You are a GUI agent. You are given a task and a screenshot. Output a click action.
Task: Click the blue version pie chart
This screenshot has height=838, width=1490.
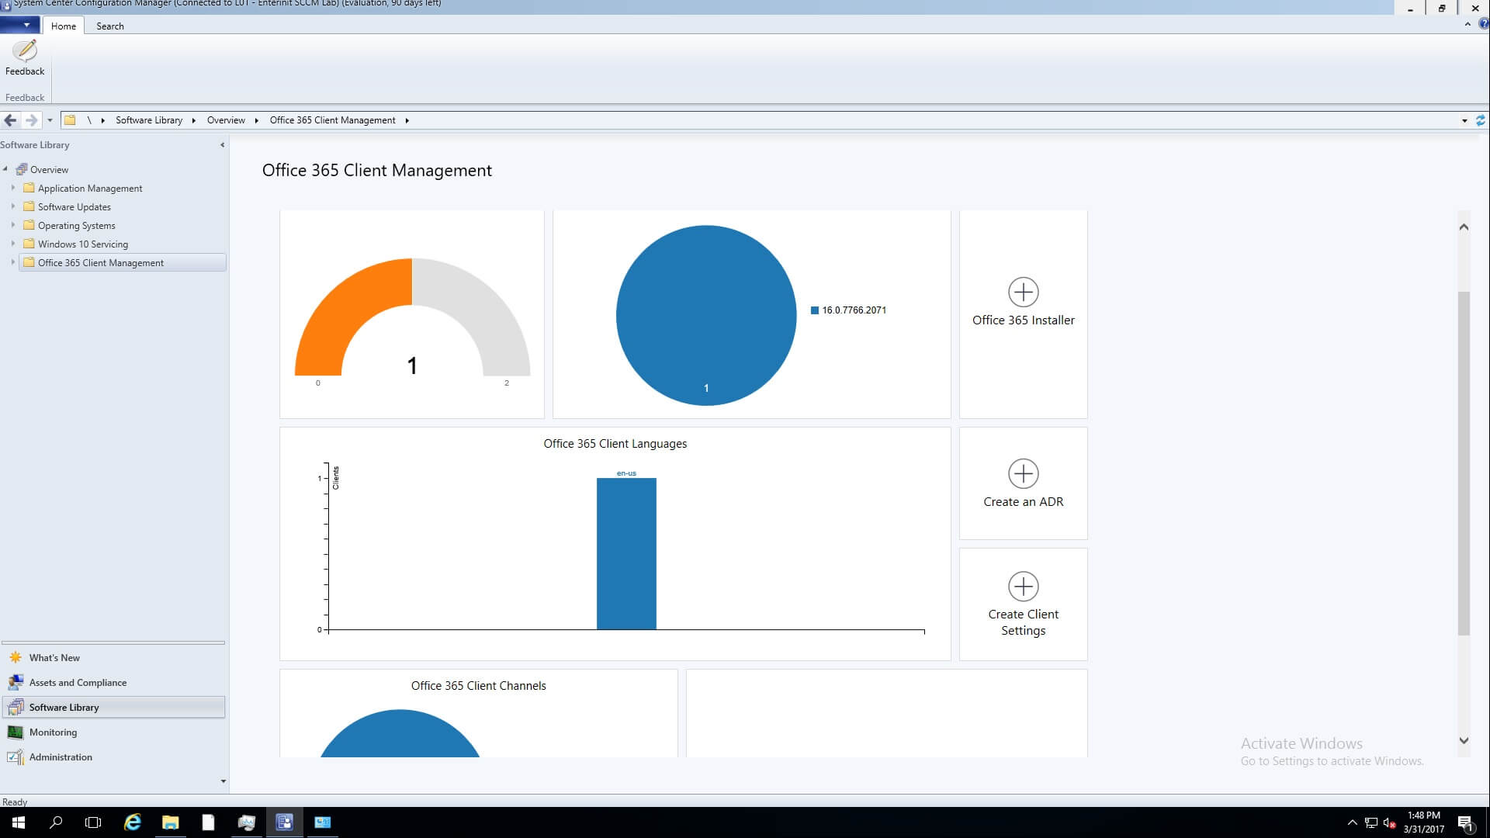point(706,315)
